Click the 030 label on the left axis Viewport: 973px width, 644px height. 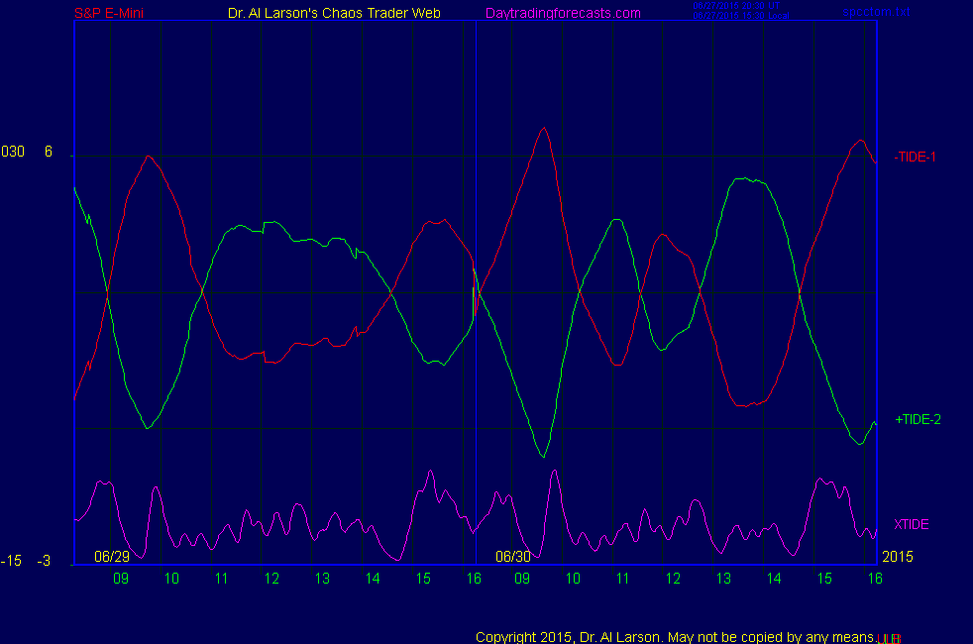click(x=13, y=152)
